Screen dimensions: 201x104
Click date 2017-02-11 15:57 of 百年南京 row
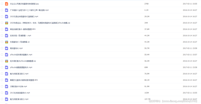(190, 55)
